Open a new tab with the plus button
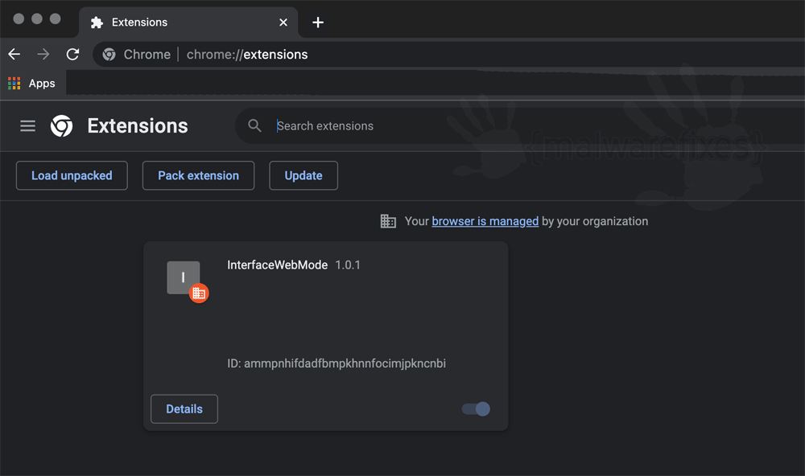Viewport: 805px width, 476px height. 318,23
